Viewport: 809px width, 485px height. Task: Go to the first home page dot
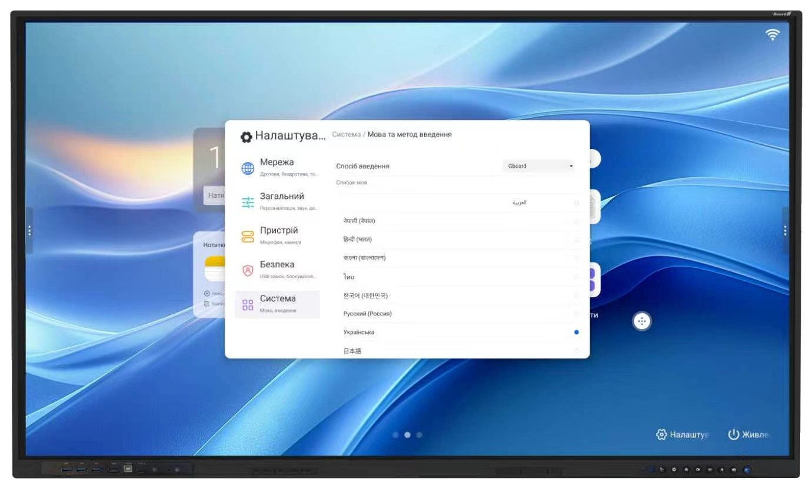point(395,435)
